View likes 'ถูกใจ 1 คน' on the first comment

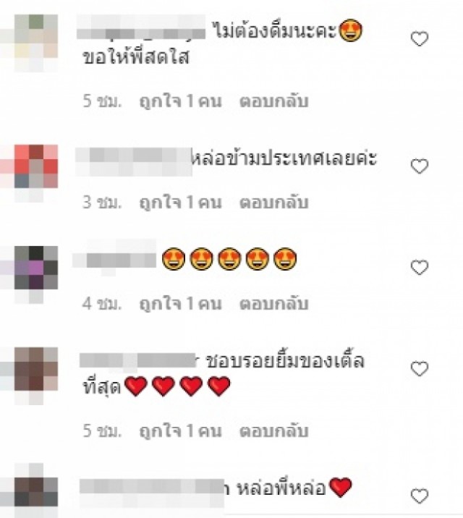pos(180,101)
